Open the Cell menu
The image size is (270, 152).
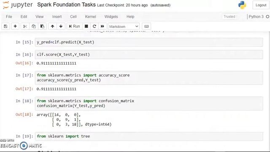pyautogui.click(x=73, y=17)
